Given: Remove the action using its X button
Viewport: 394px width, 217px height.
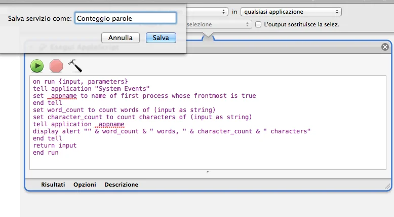Looking at the screenshot, I should click(x=385, y=47).
